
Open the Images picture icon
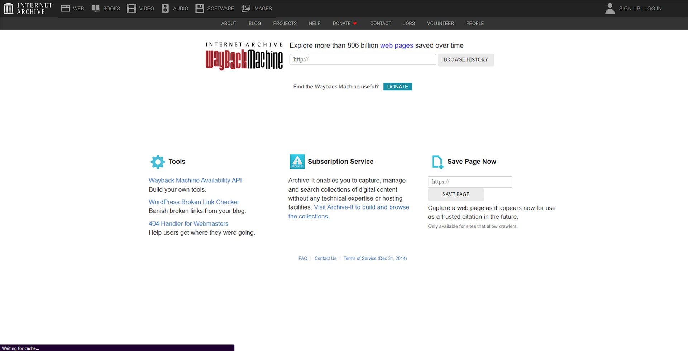pyautogui.click(x=246, y=8)
